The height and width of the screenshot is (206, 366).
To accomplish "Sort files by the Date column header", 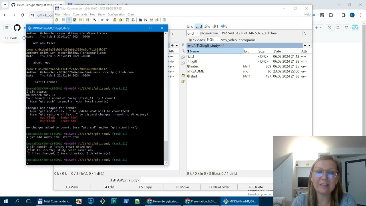I will [x=287, y=51].
